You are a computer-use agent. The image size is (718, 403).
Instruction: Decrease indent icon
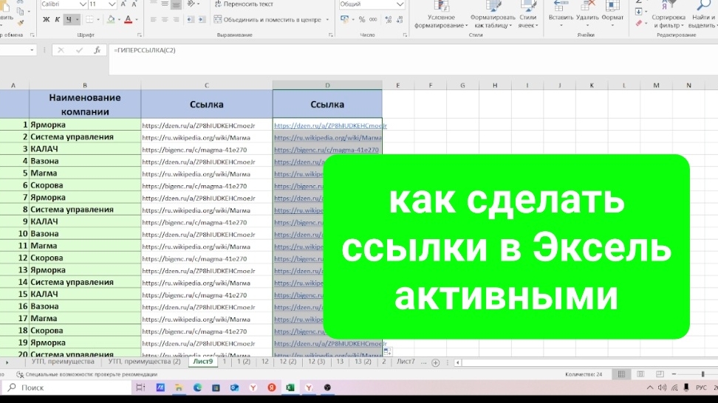click(191, 20)
